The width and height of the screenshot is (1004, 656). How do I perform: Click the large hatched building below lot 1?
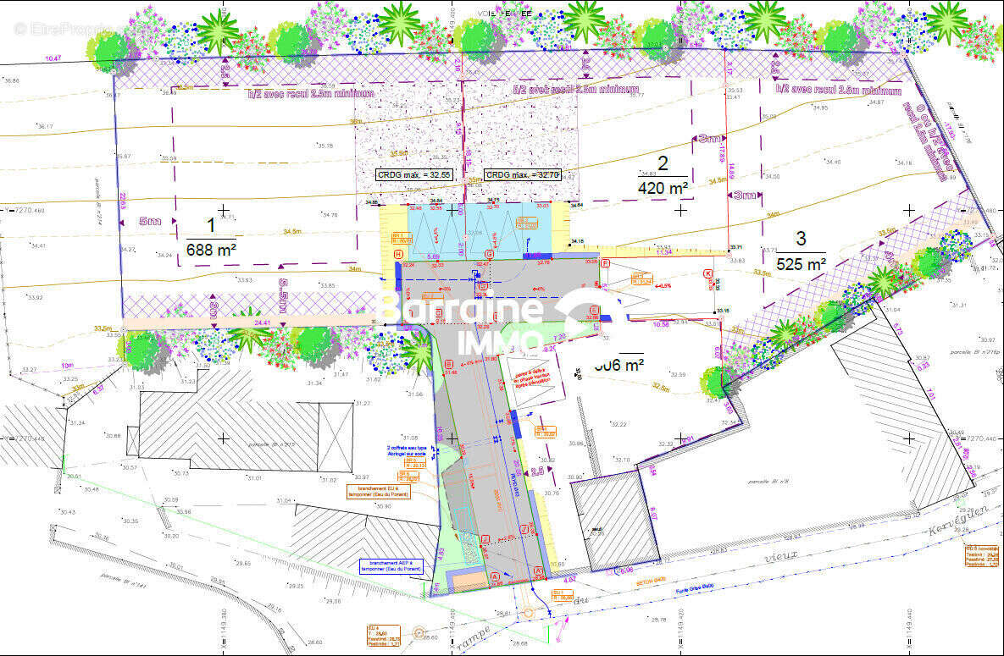point(245,430)
